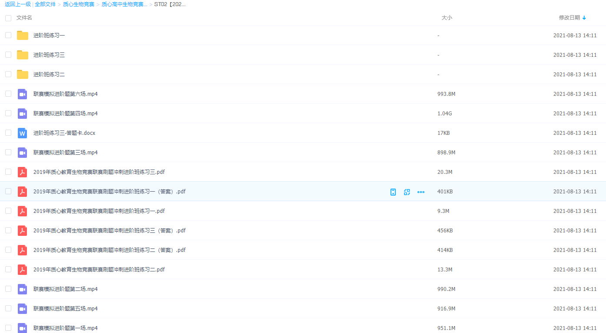Click video icon for 联赛模拟进阶题第五场.mp4

23,309
